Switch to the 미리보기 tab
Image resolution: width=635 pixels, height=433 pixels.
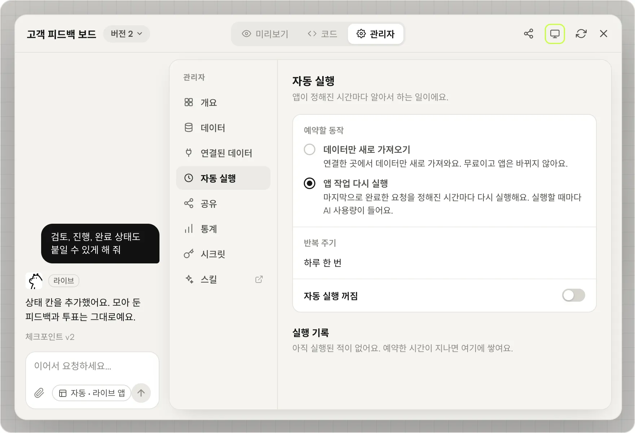coord(265,34)
